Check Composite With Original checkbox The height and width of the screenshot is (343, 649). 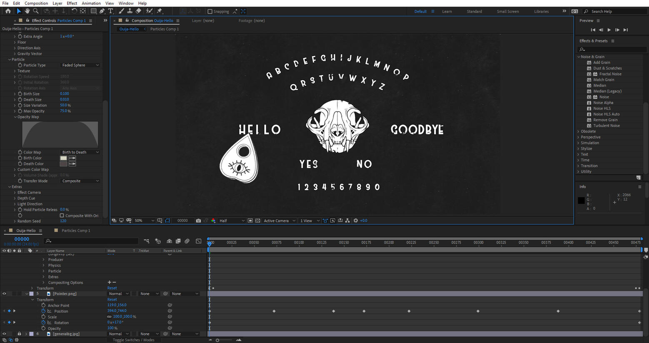(x=62, y=215)
